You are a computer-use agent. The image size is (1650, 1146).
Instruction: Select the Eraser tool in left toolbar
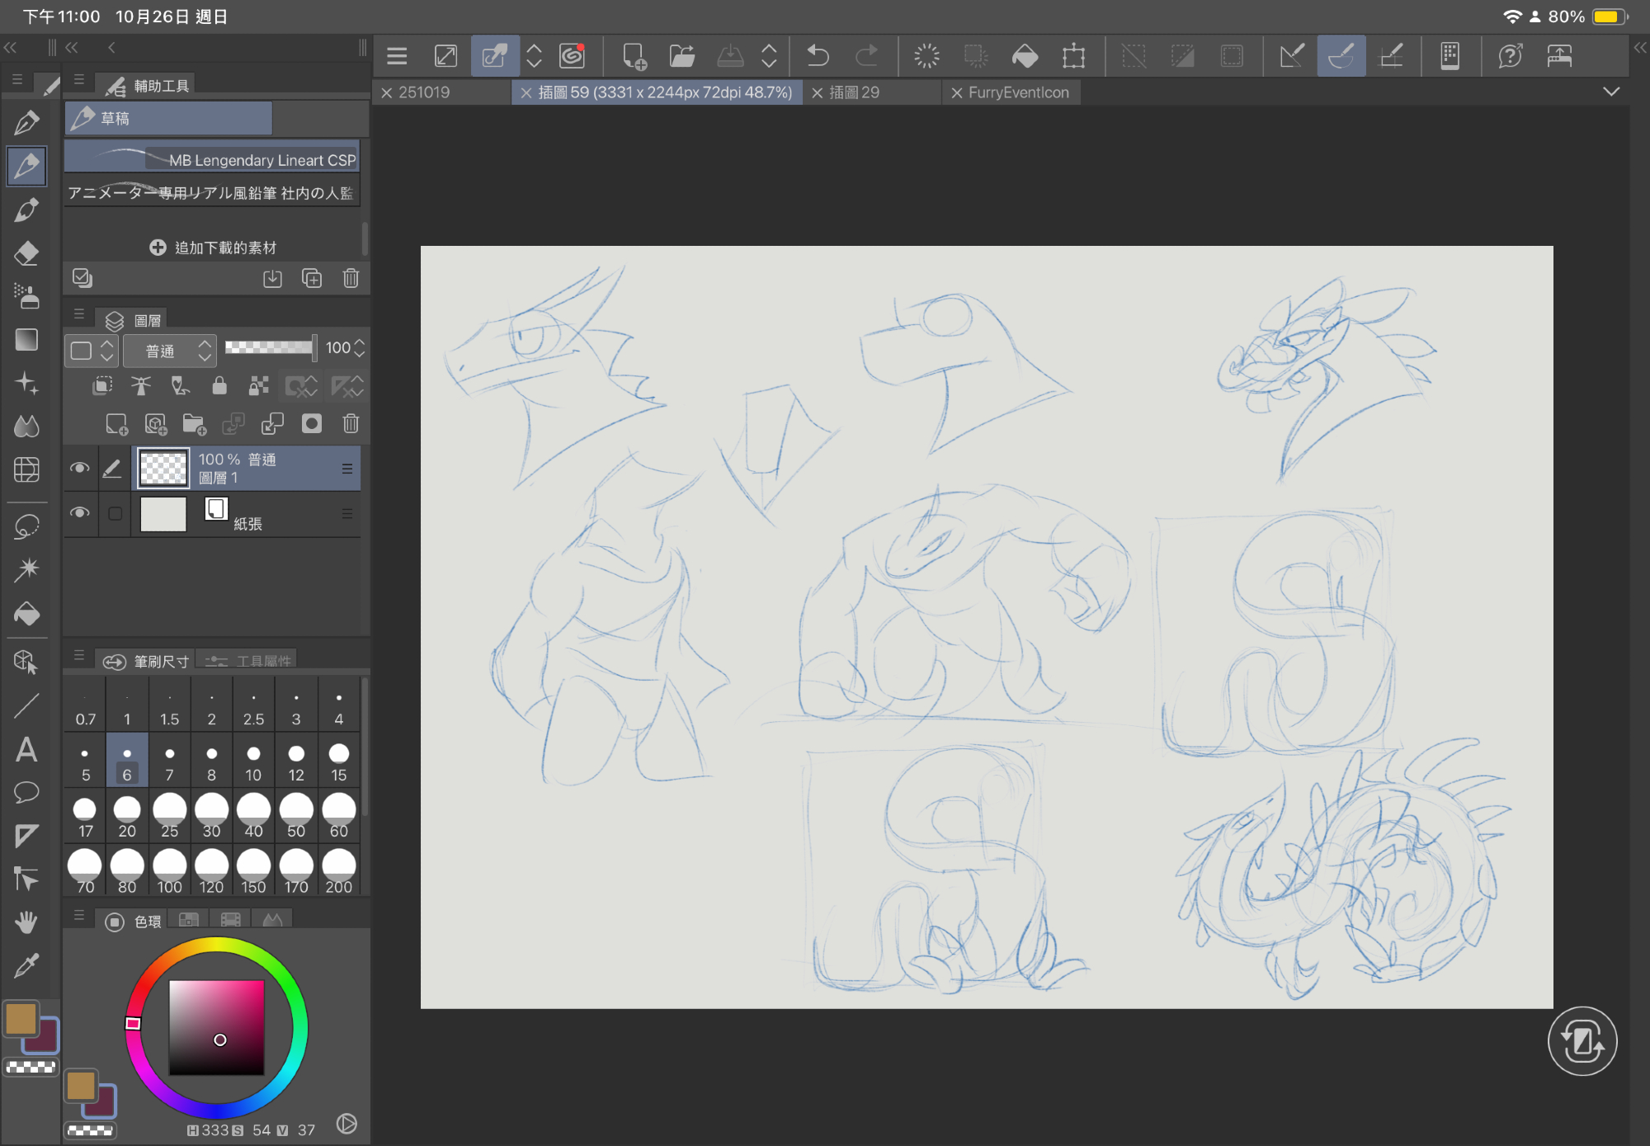click(x=26, y=253)
